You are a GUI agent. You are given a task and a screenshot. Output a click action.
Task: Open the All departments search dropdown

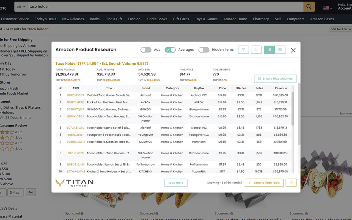(21, 7)
